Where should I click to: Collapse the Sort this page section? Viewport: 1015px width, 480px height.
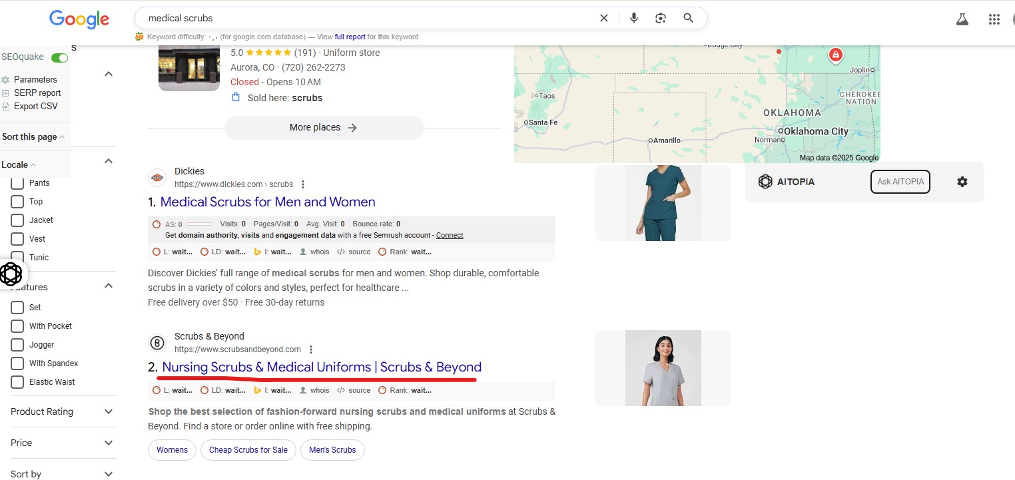[x=63, y=136]
